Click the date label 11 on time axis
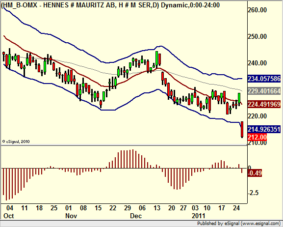This screenshot has height=227, width=283. 25,208
